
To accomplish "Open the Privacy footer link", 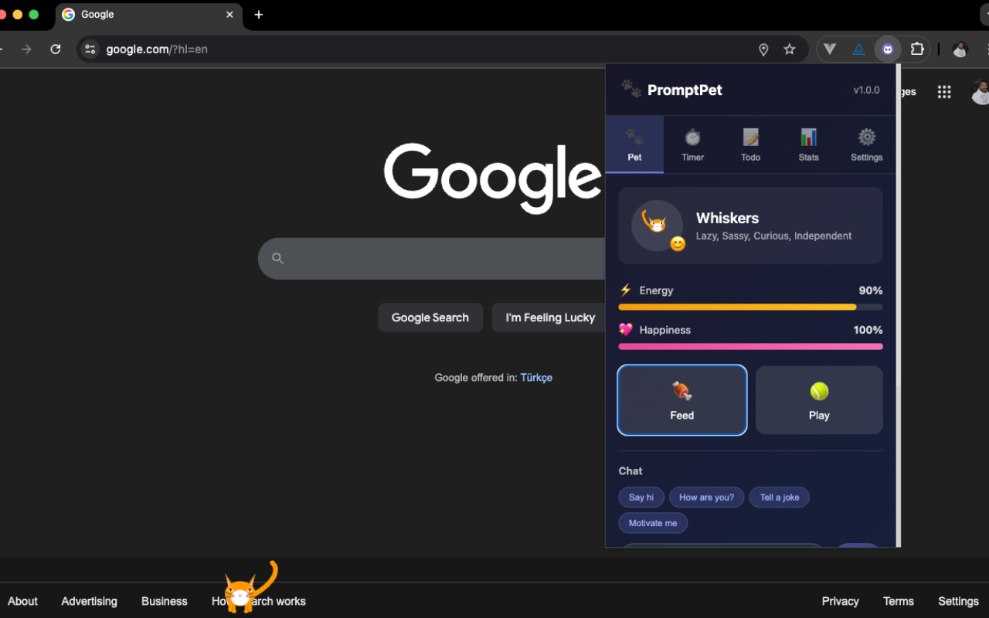I will (840, 601).
